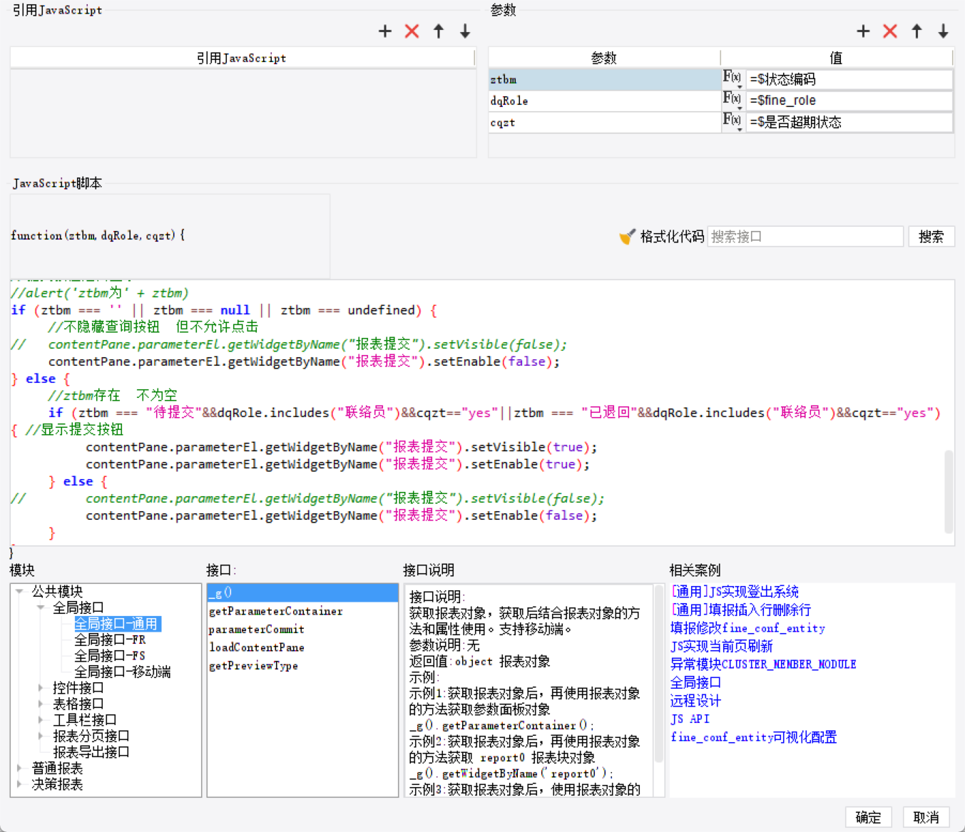Collapse the 全局接口 tree node
965x832 pixels.
click(41, 607)
